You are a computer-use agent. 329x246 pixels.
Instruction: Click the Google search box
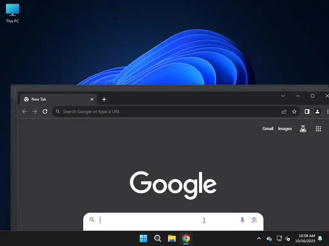(x=173, y=222)
